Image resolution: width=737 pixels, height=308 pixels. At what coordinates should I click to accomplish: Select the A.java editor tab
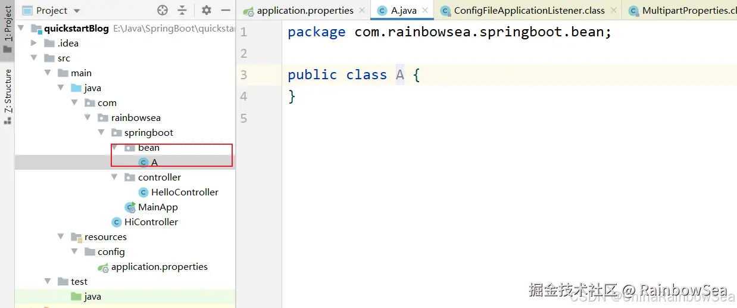[x=404, y=10]
